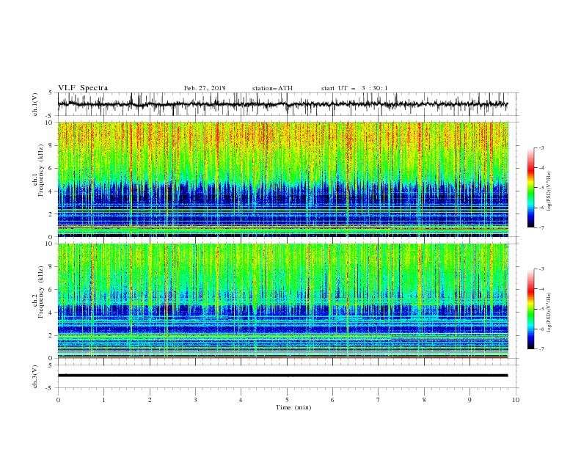Click the ch.1 voltage waveform trace
Viewport: 581px width, 449px height.
[x=282, y=104]
